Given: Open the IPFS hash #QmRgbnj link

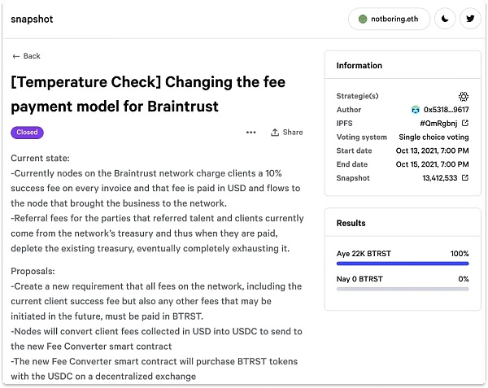Looking at the screenshot, I should 438,124.
